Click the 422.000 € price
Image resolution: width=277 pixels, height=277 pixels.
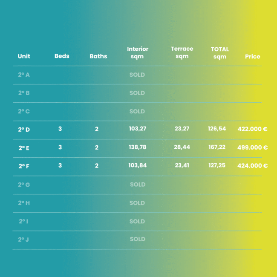(x=252, y=129)
